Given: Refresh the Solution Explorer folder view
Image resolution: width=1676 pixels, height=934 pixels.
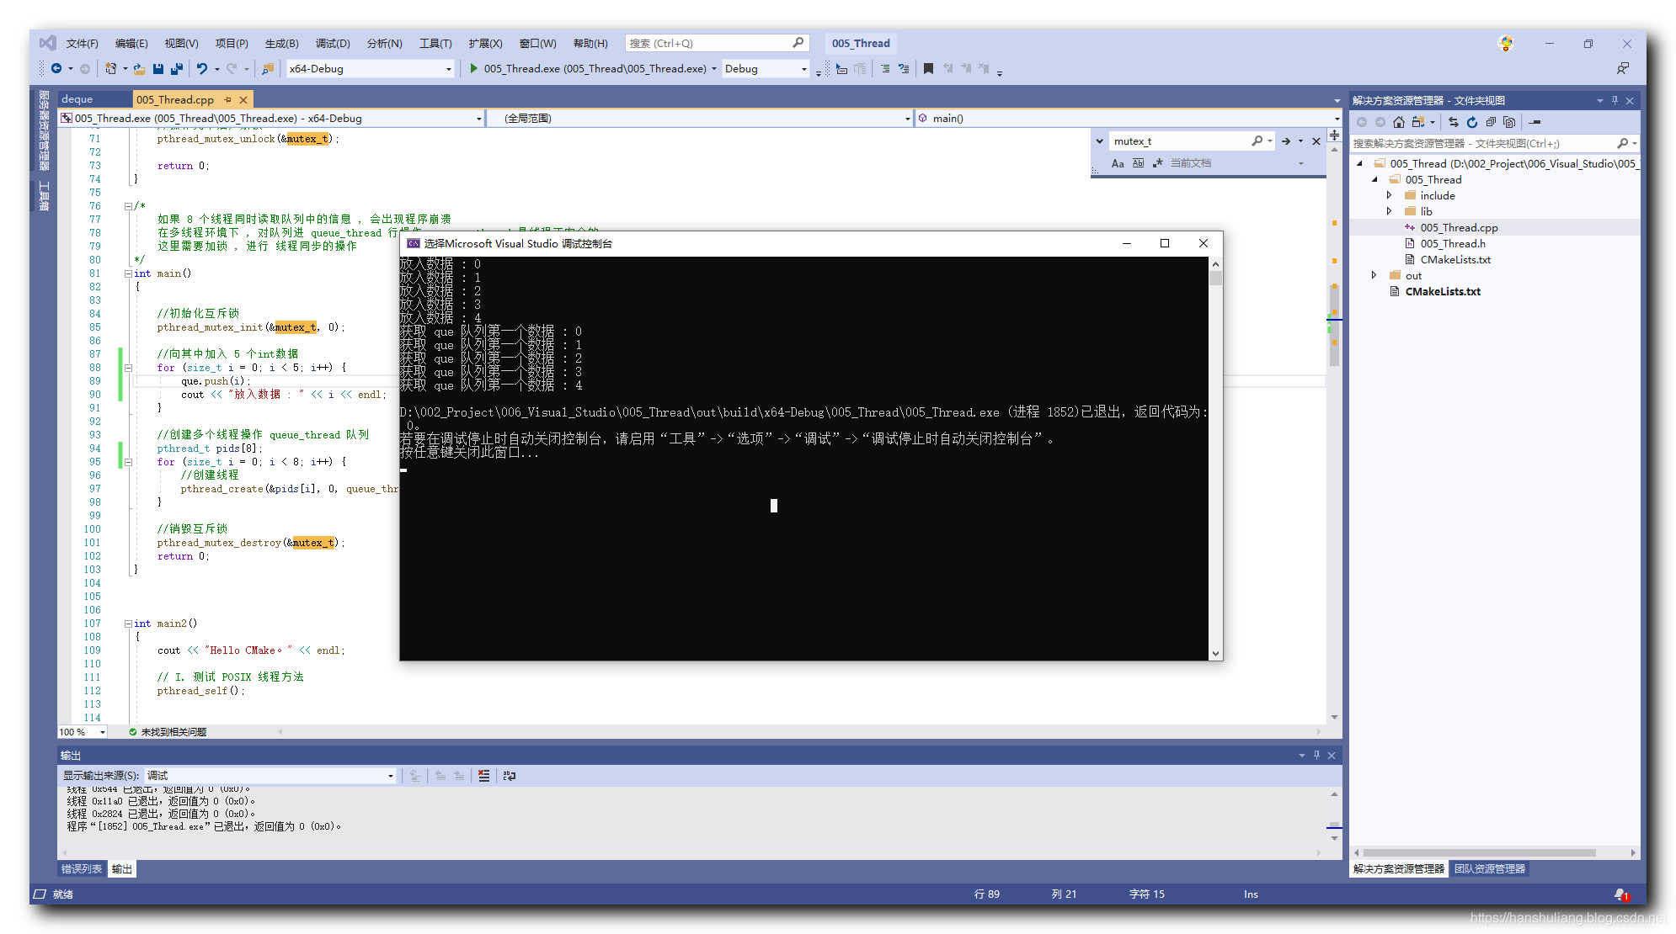Looking at the screenshot, I should tap(1472, 122).
